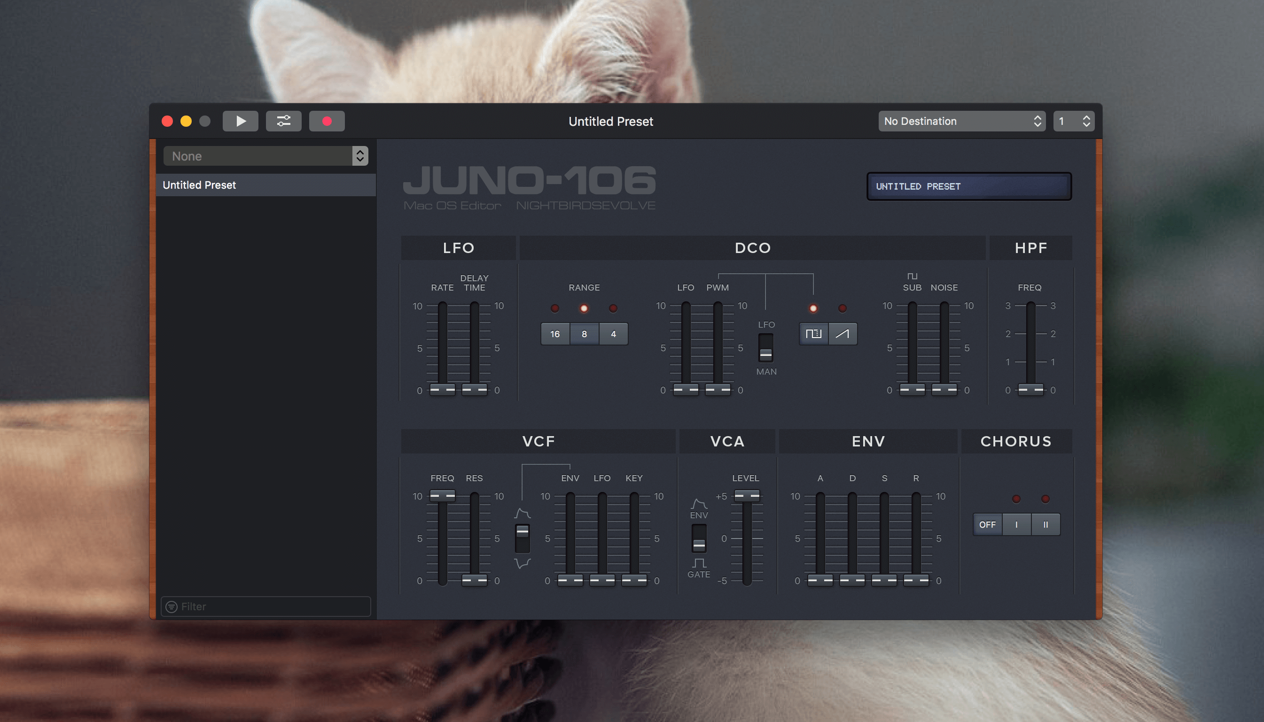Click the VCF inverted envelope polarity icon
Viewport: 1264px width, 722px height.
click(x=522, y=563)
